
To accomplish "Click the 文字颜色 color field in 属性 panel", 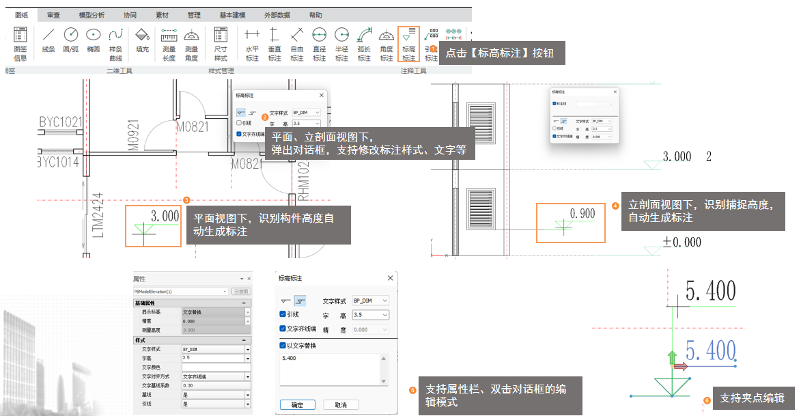I will [x=216, y=367].
